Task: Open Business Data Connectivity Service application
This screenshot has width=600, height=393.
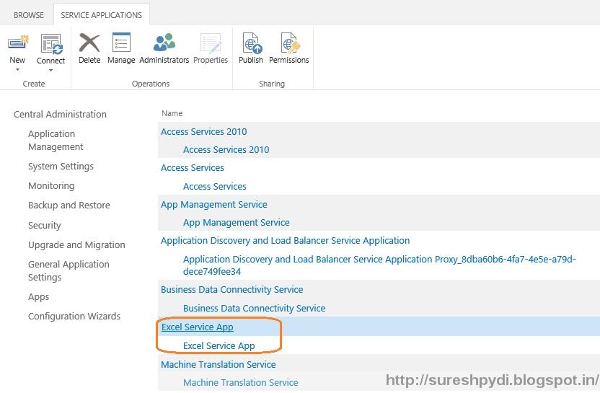Action: (232, 290)
